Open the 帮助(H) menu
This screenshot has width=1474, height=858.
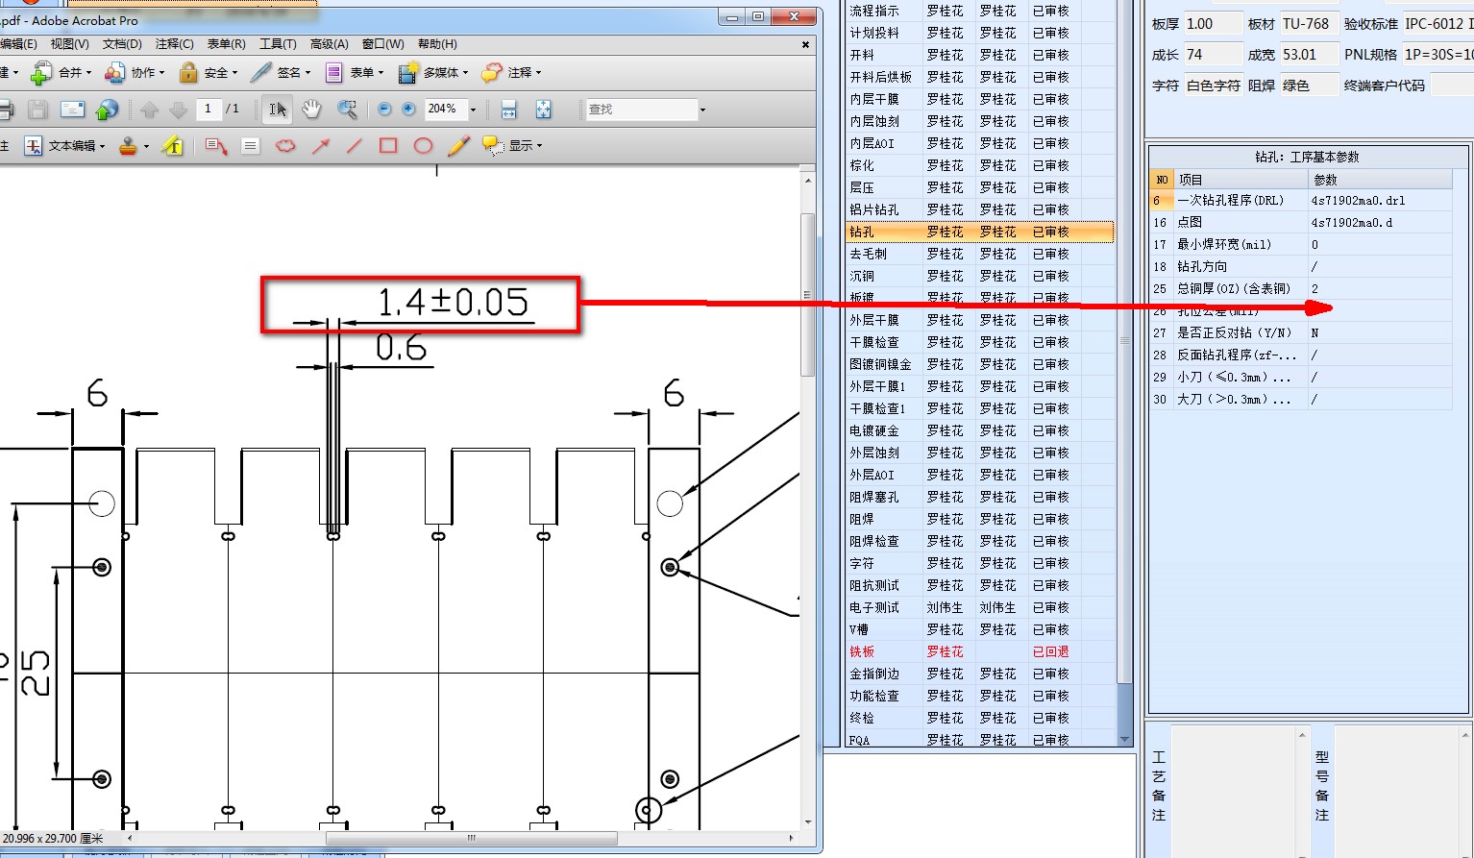click(437, 44)
